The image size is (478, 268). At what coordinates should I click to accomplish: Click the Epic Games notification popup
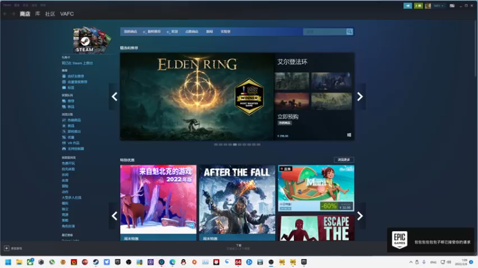431,240
